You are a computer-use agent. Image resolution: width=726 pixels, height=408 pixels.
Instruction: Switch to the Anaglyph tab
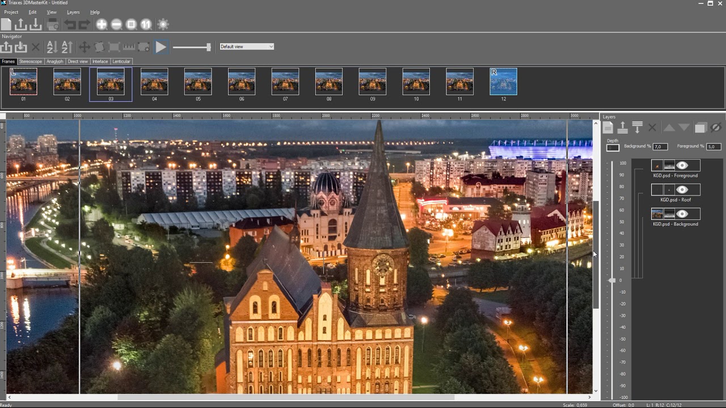(x=55, y=61)
